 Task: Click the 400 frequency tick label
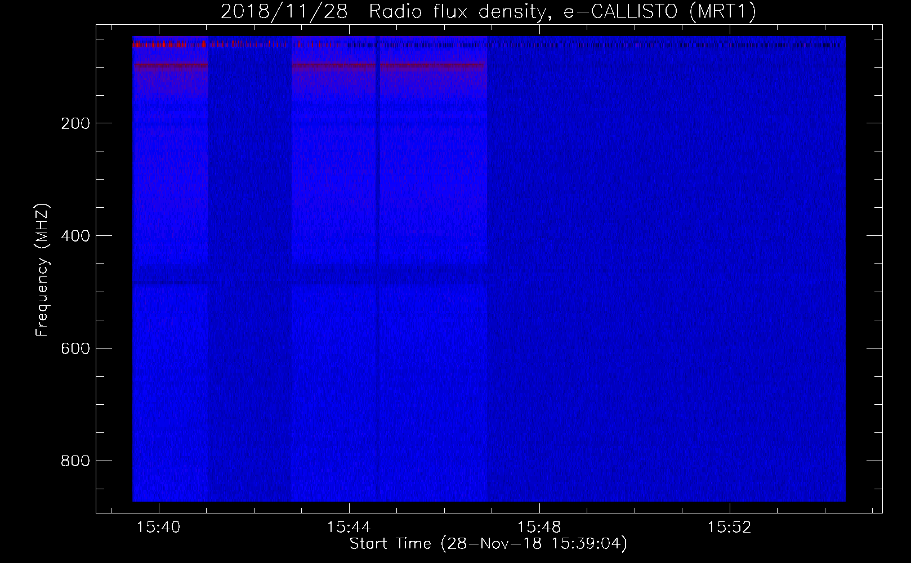pos(75,236)
